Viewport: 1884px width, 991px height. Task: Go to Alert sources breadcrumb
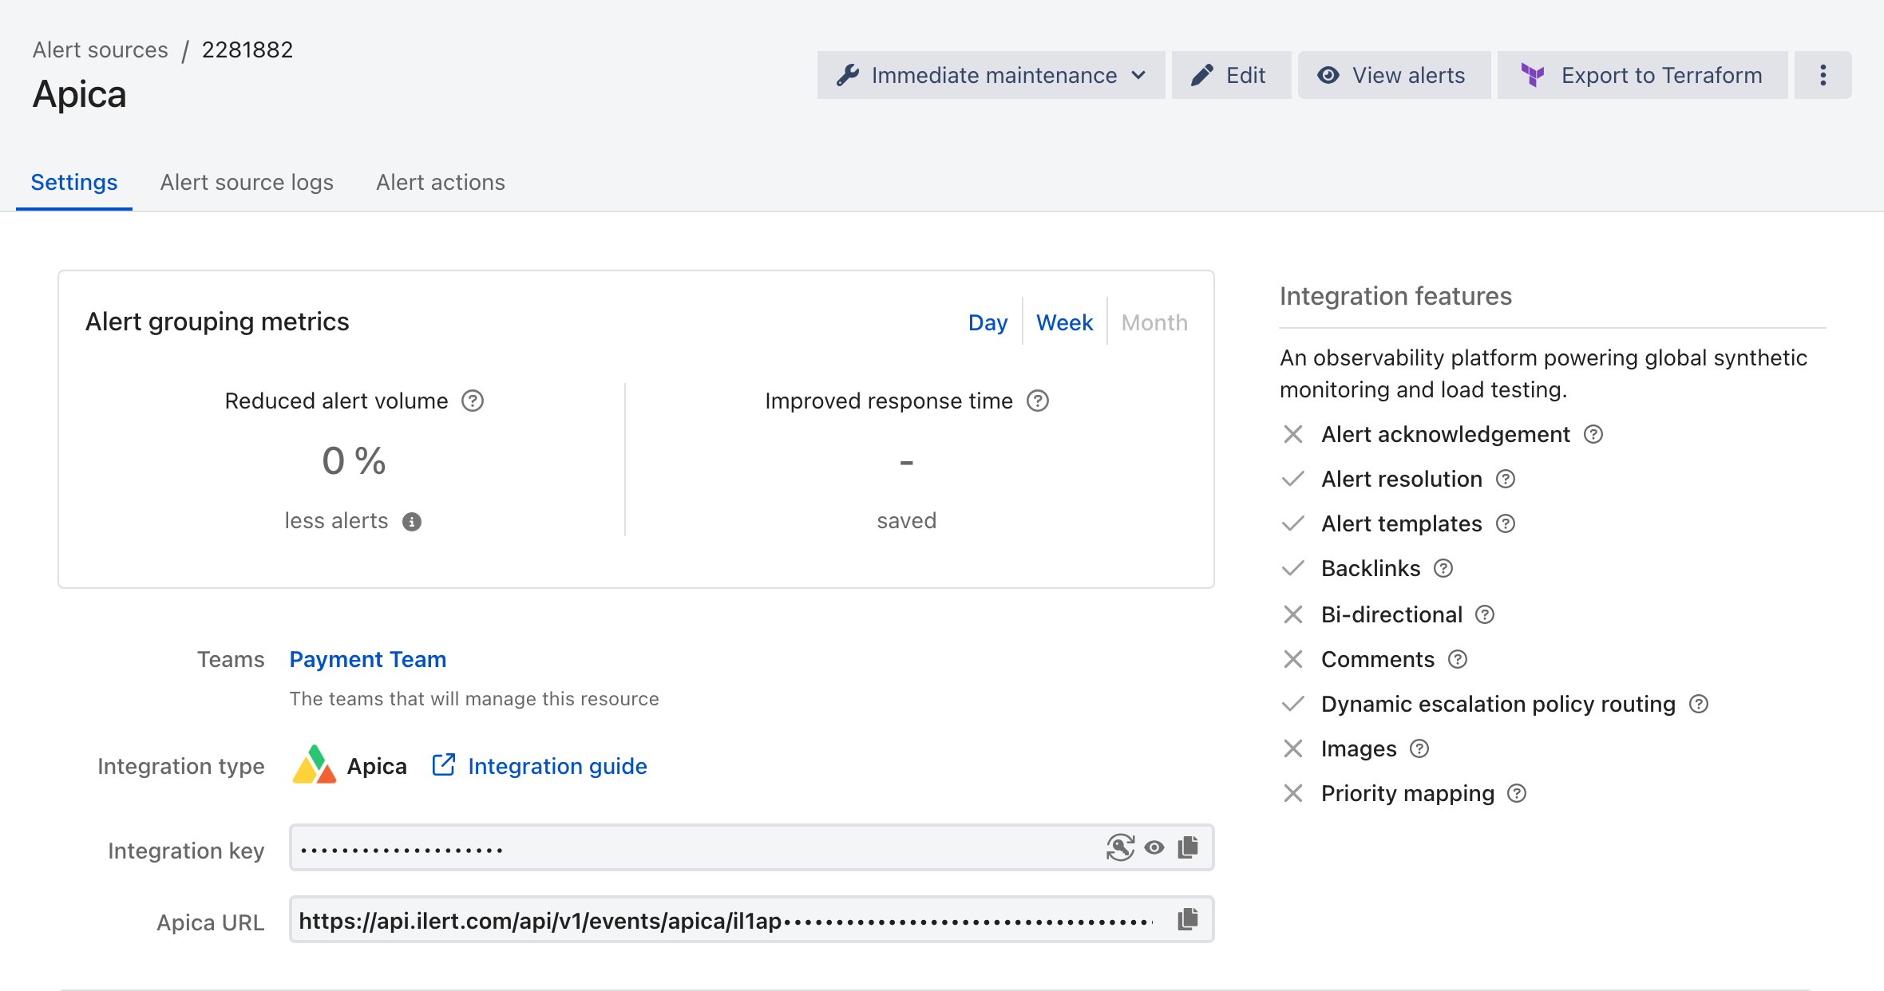(101, 49)
